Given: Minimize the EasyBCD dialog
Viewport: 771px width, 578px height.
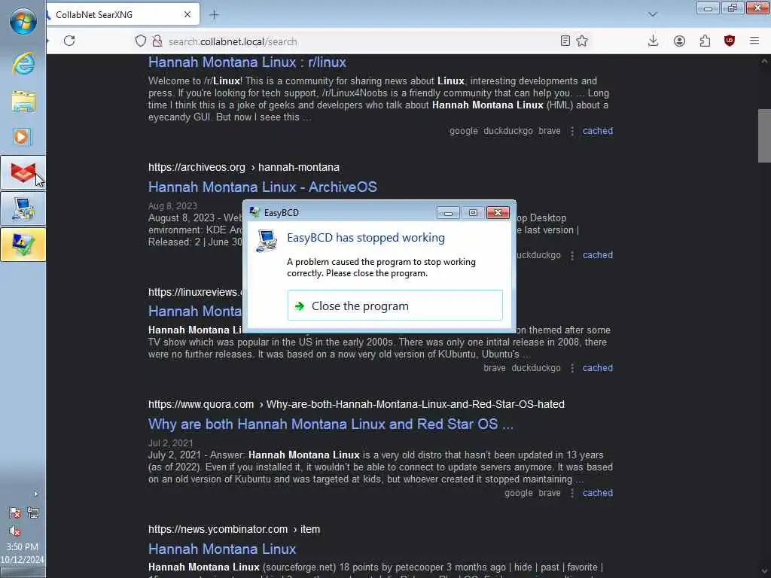Looking at the screenshot, I should coord(448,212).
